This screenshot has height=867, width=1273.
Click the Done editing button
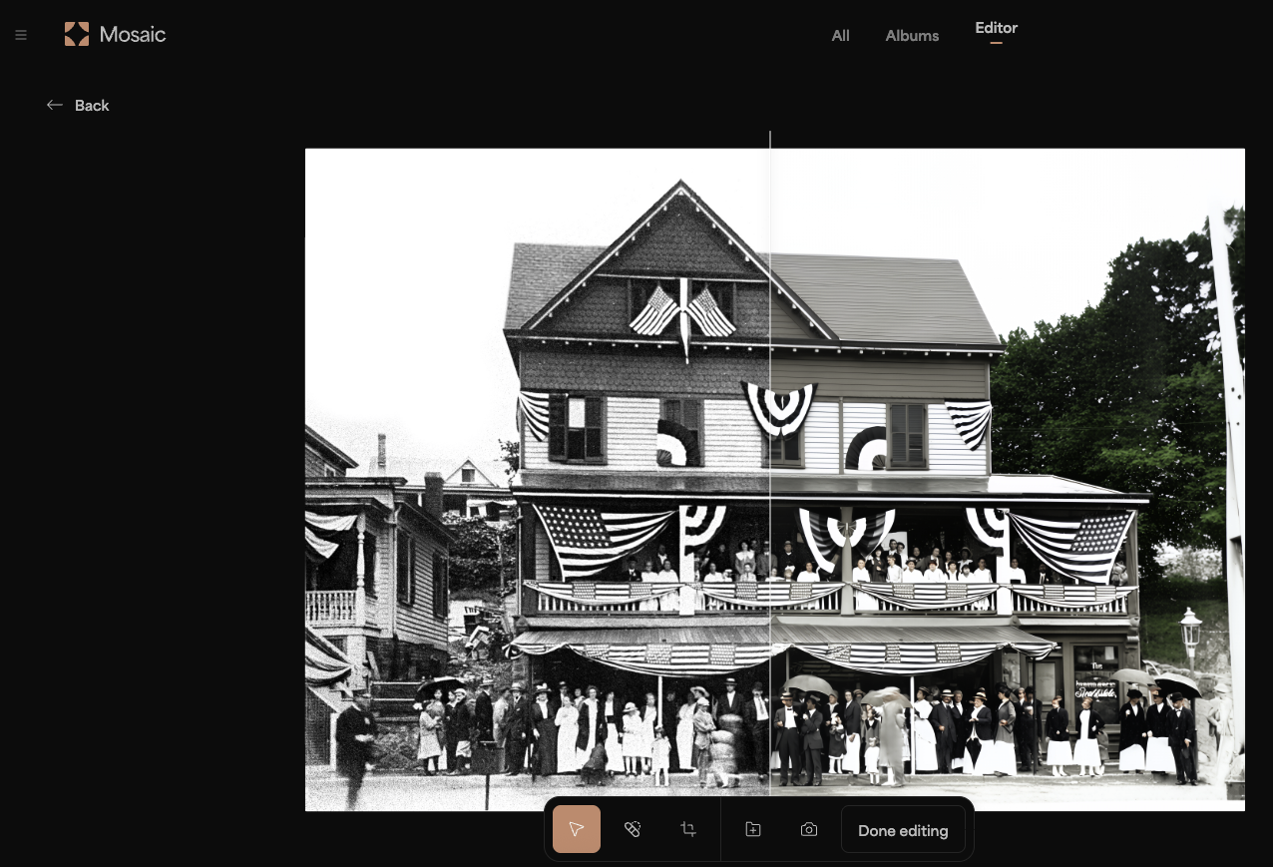(x=903, y=830)
